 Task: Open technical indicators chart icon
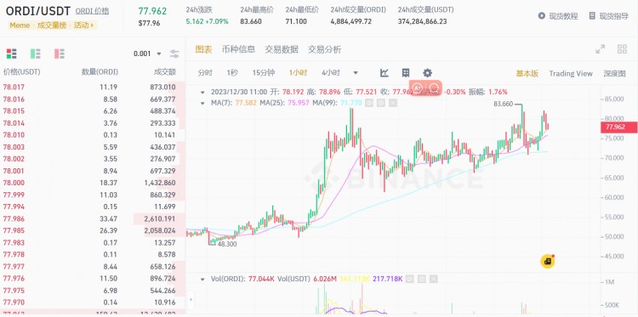[x=385, y=73]
